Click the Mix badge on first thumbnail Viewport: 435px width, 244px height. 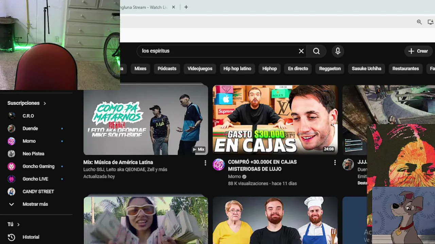pyautogui.click(x=199, y=149)
